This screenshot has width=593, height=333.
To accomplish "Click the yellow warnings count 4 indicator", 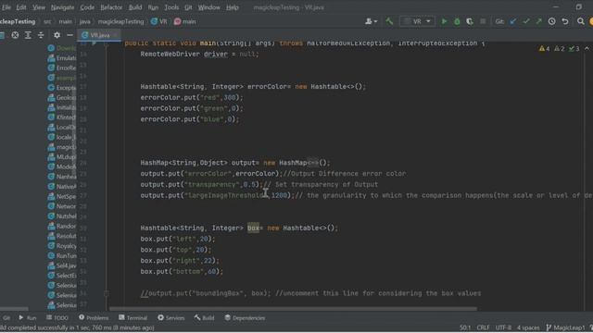I will (x=545, y=49).
